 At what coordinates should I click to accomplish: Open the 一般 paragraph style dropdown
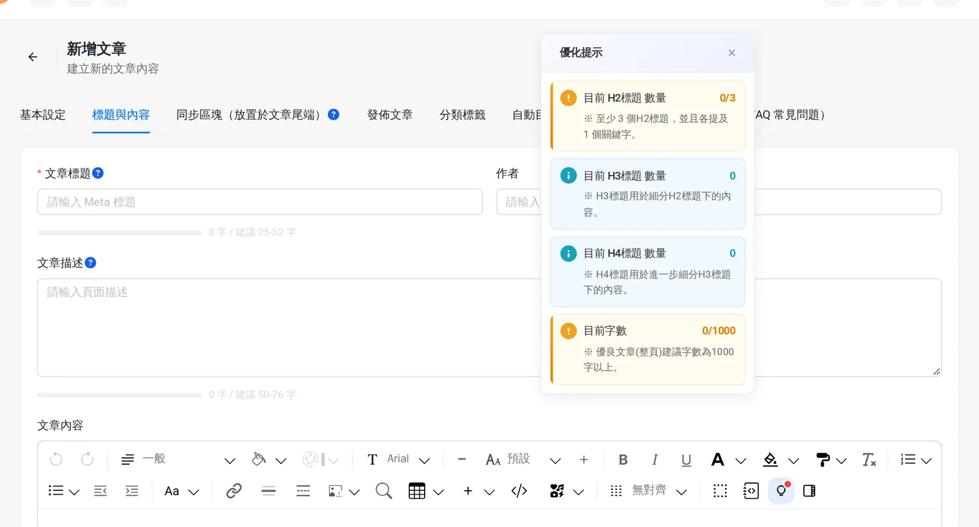(x=178, y=459)
